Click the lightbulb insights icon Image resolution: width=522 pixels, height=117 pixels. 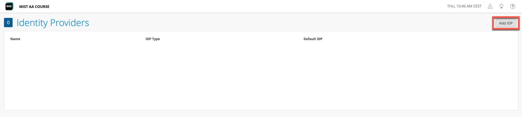pos(501,6)
